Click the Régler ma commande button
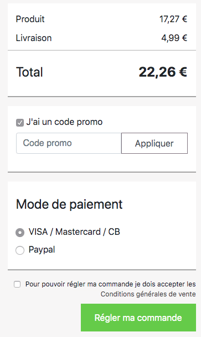This screenshot has width=201, height=337. (x=138, y=318)
